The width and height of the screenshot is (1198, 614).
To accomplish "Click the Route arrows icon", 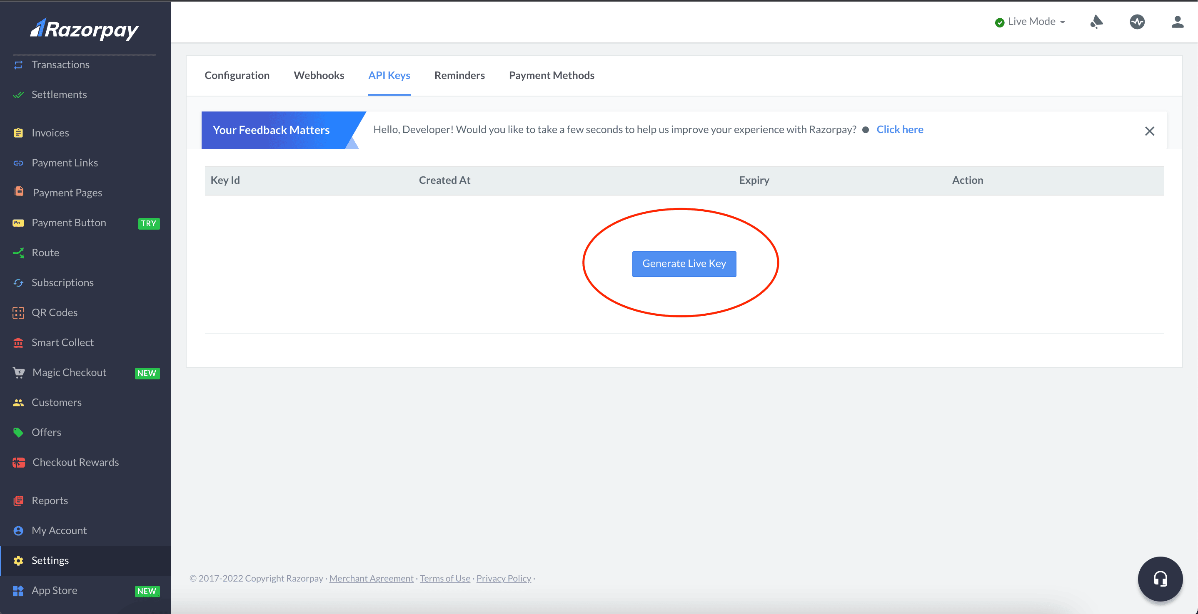I will tap(18, 253).
